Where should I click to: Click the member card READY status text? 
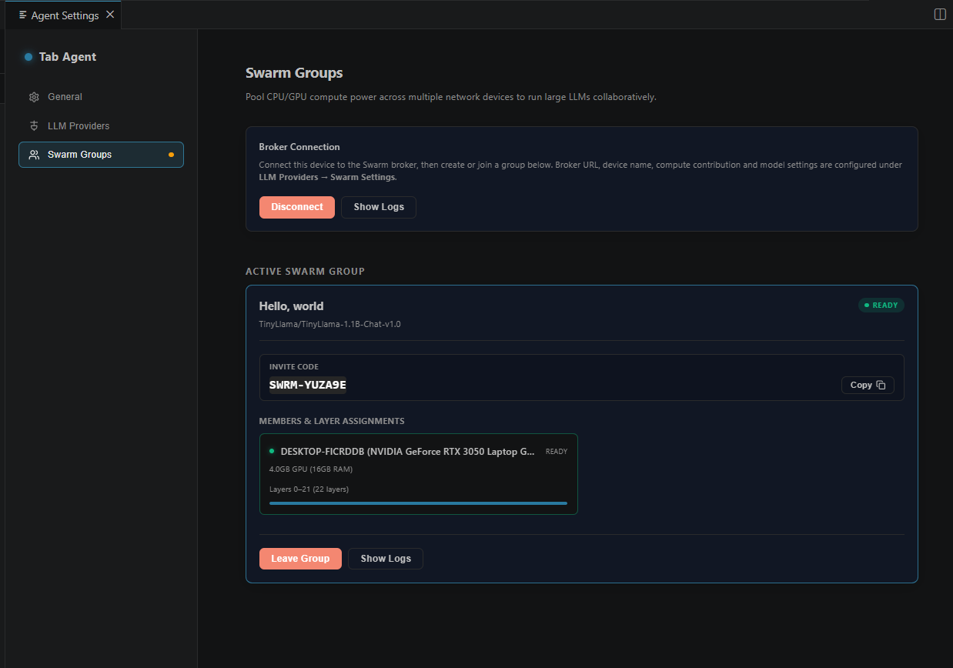click(557, 452)
